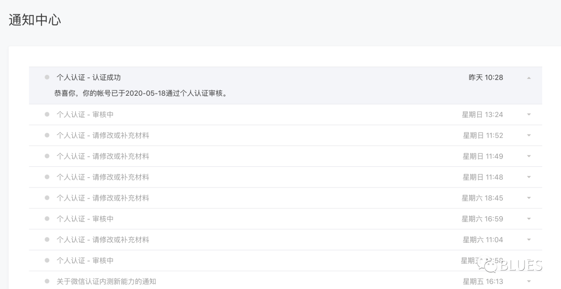Click status dot of 星期日 13:24 审核中 notice

[x=47, y=114]
